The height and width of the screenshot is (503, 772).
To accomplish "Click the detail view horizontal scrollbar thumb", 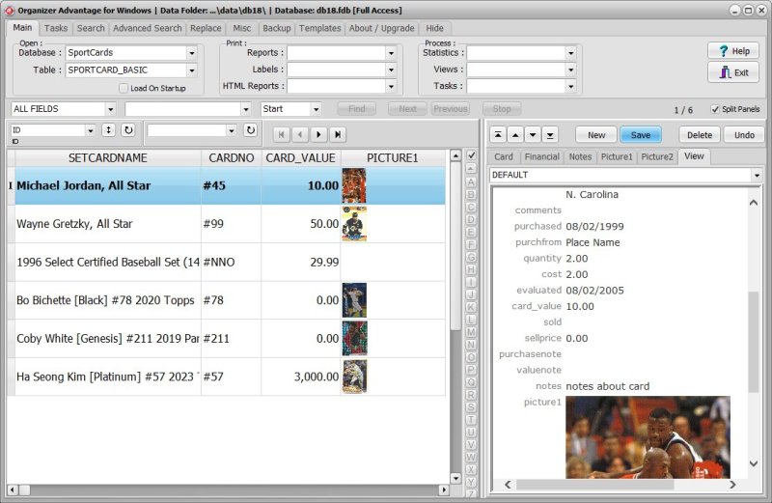I will pos(594,485).
